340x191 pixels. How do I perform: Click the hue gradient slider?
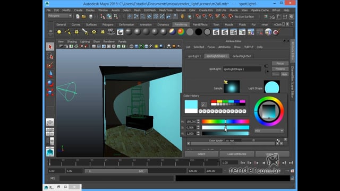coord(225,121)
